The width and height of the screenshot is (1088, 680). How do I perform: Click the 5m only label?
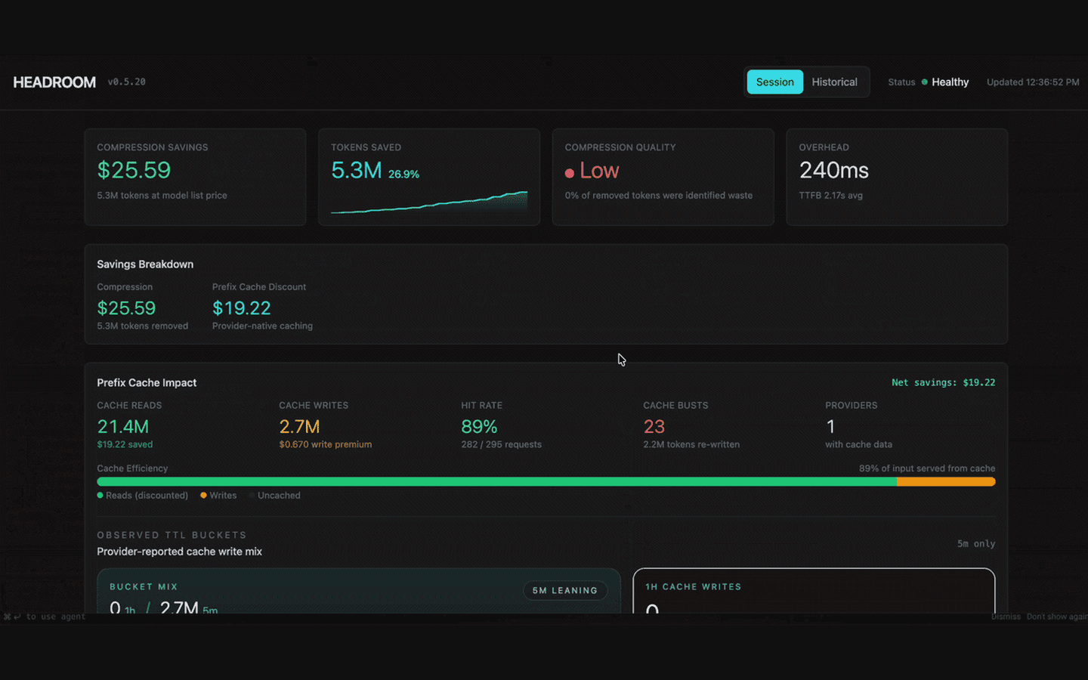tap(976, 544)
